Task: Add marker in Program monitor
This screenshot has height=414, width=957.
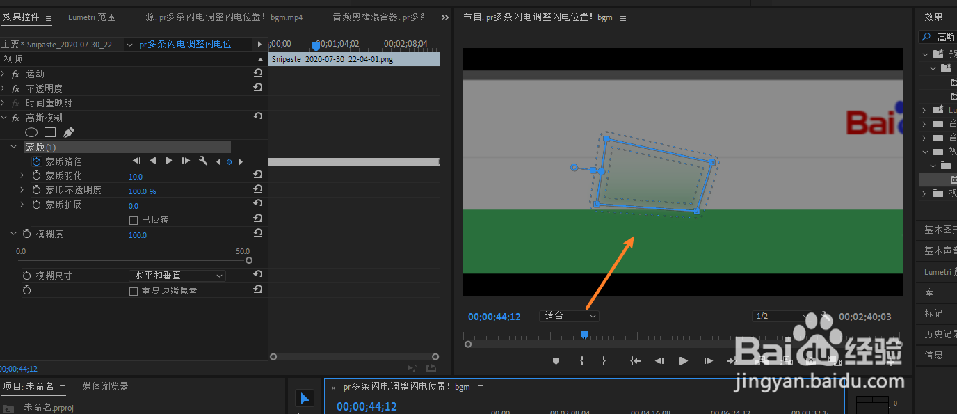Action: pyautogui.click(x=556, y=360)
